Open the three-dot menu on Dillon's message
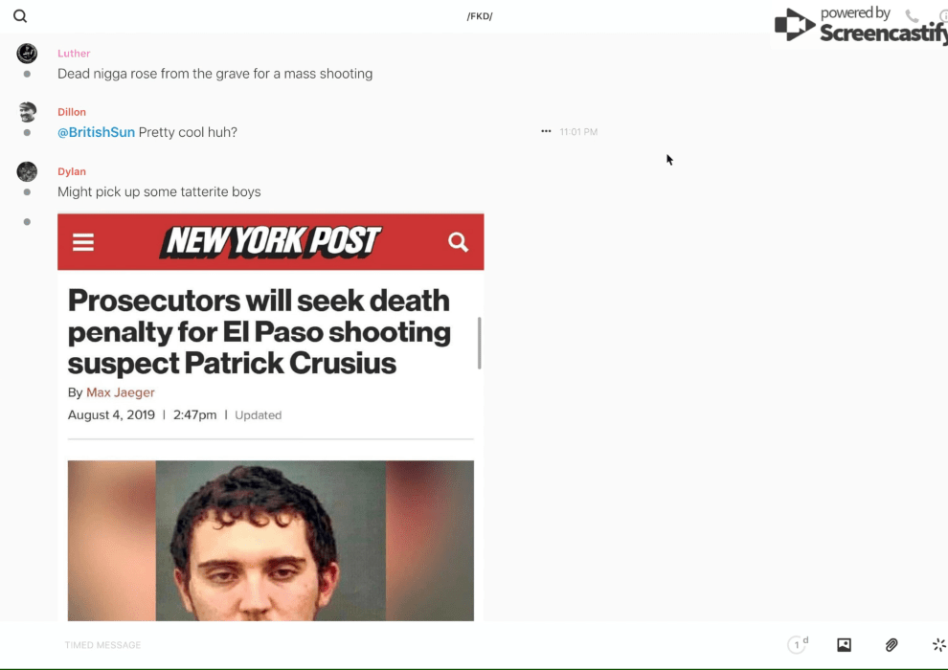 tap(546, 132)
